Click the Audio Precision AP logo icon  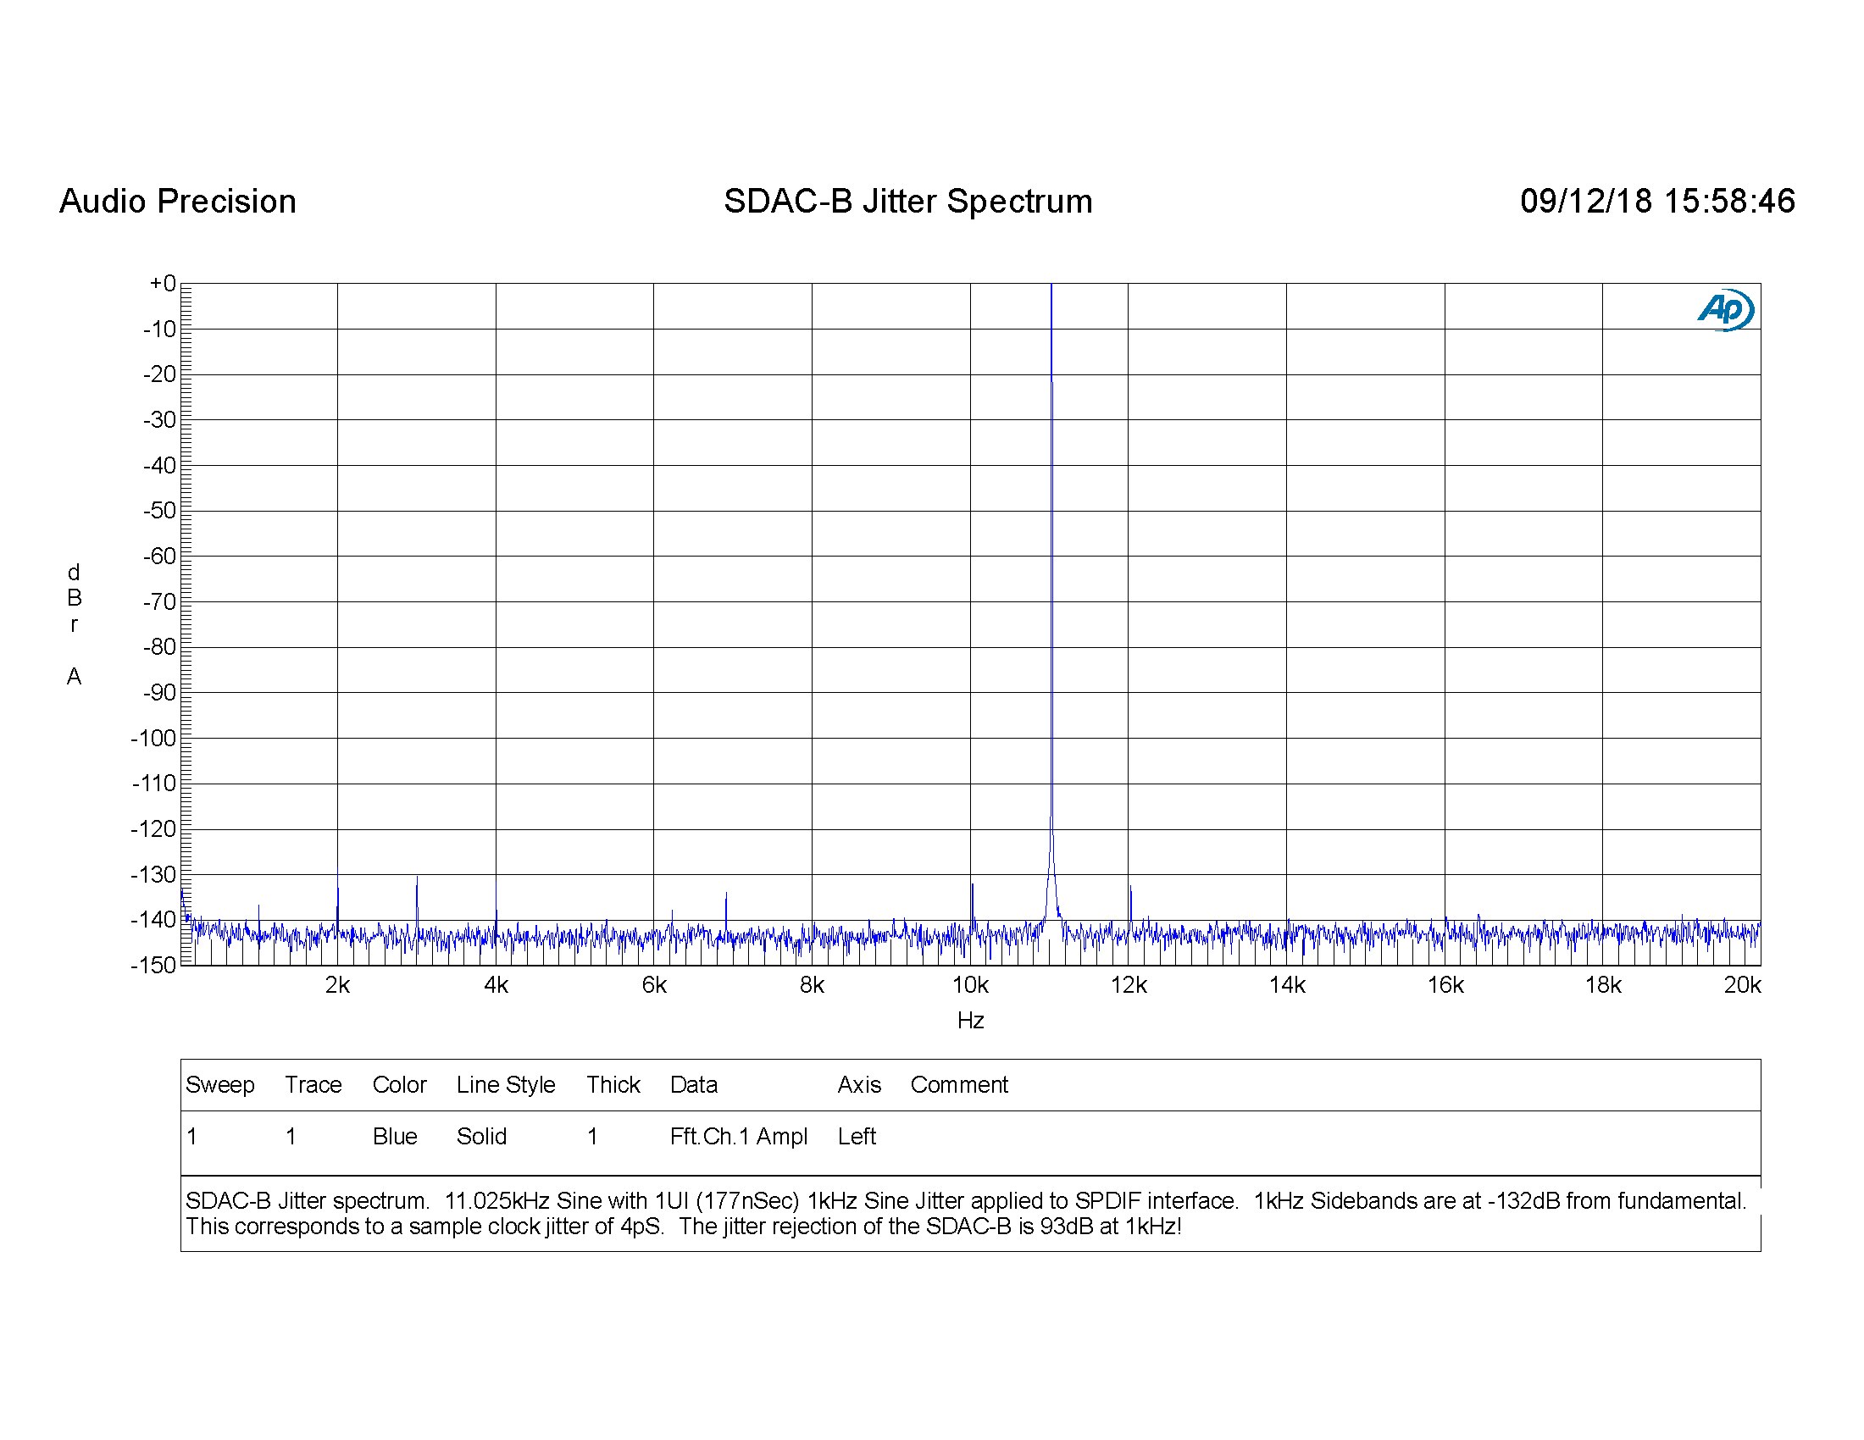[x=1725, y=309]
